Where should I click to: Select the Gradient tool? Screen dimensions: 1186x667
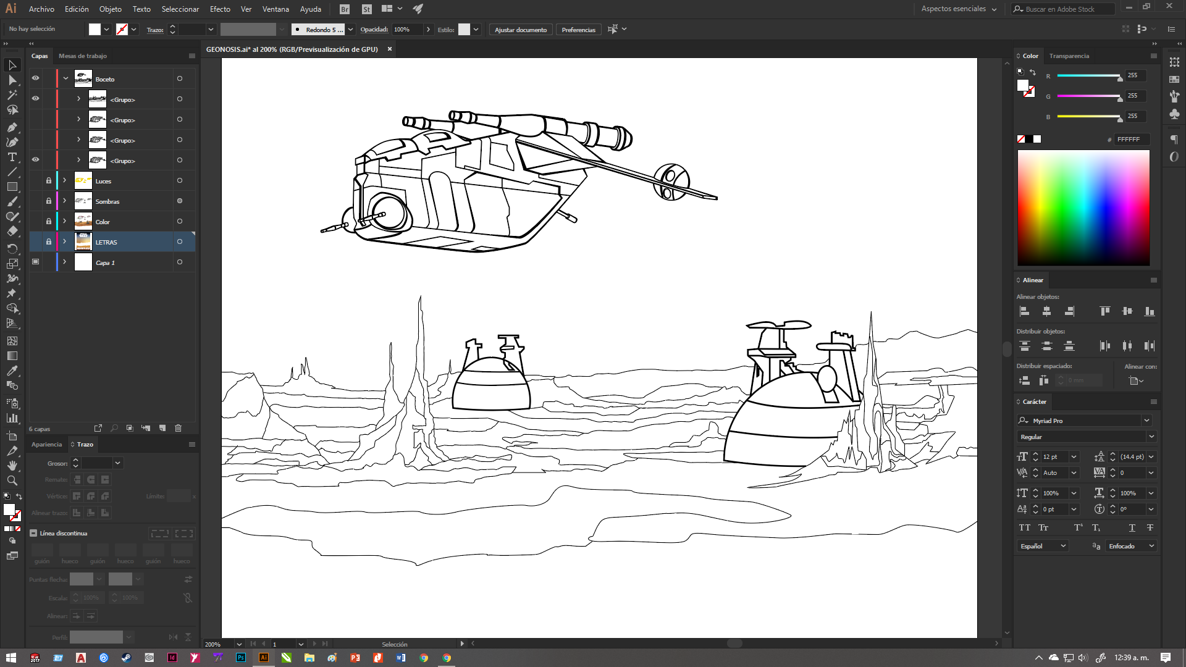coord(12,356)
